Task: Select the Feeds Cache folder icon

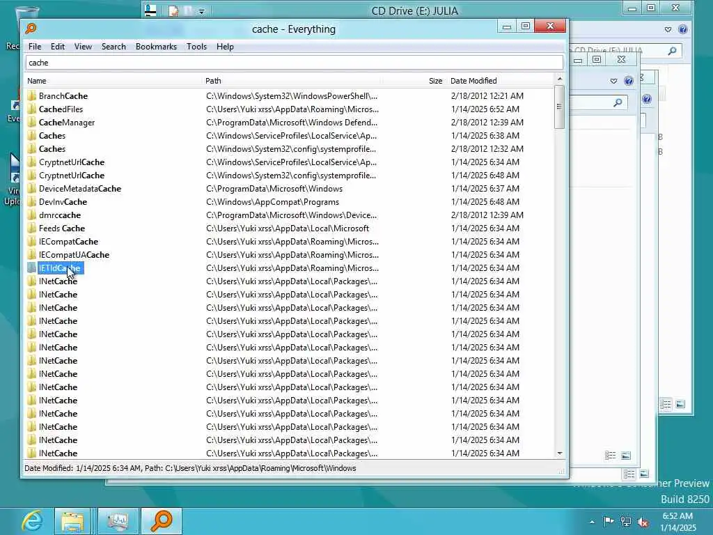Action: 31,228
